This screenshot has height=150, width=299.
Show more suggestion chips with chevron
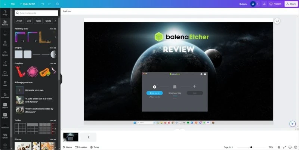click(x=55, y=21)
